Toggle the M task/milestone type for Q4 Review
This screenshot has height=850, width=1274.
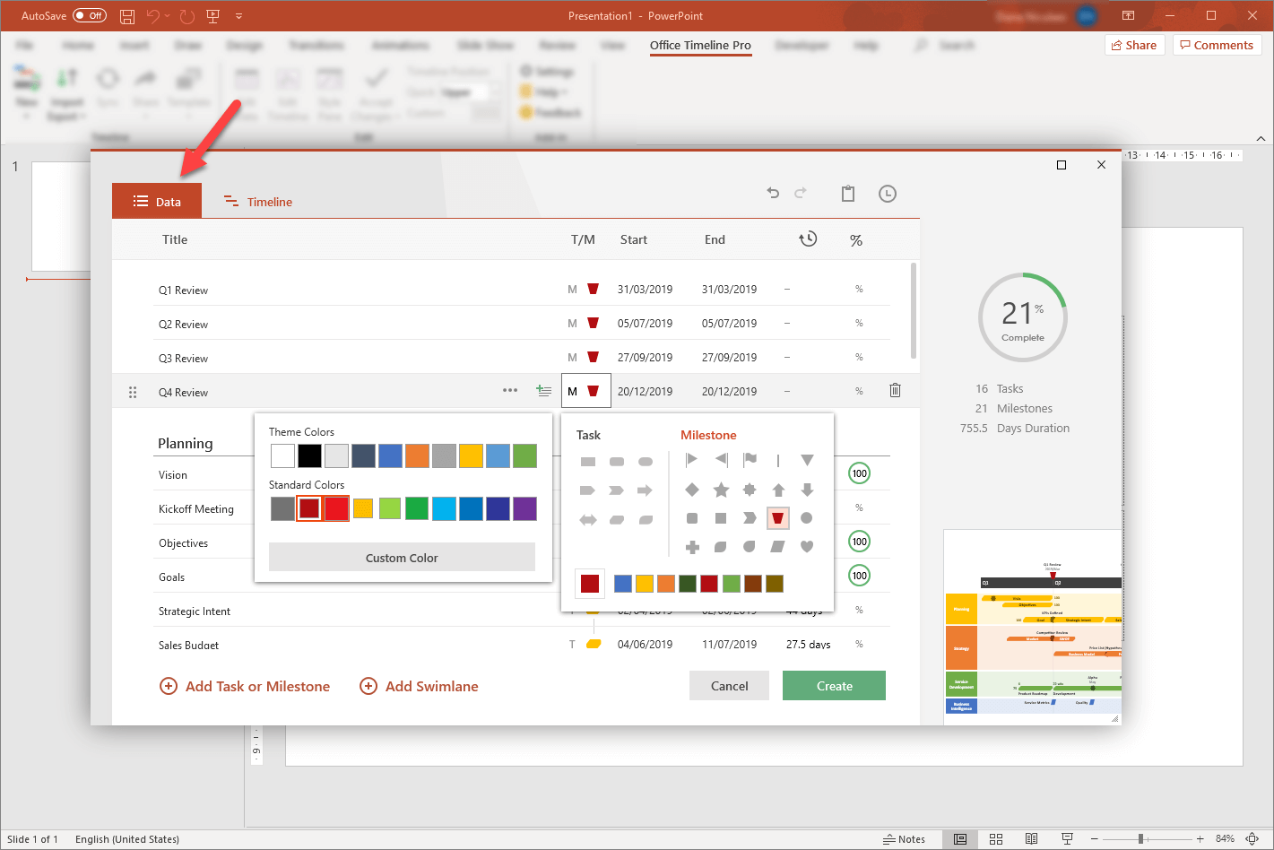(x=573, y=391)
